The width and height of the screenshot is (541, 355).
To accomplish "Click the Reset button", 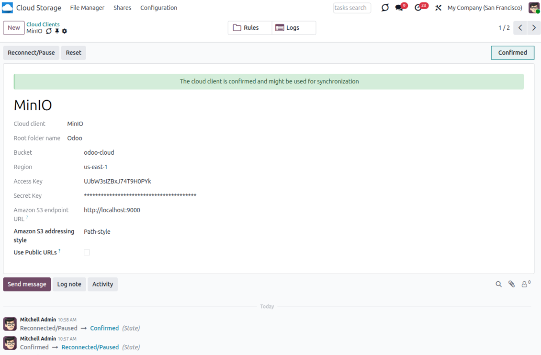I will click(x=74, y=53).
